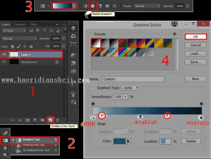Toggle lock position icon

(x=25, y=47)
